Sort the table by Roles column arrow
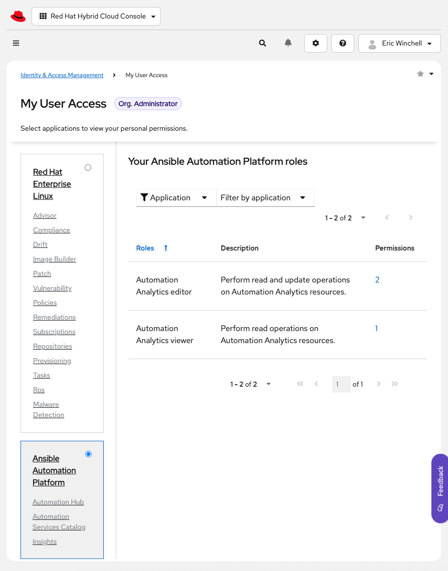Screen dimensions: 448x571 pyautogui.click(x=166, y=248)
